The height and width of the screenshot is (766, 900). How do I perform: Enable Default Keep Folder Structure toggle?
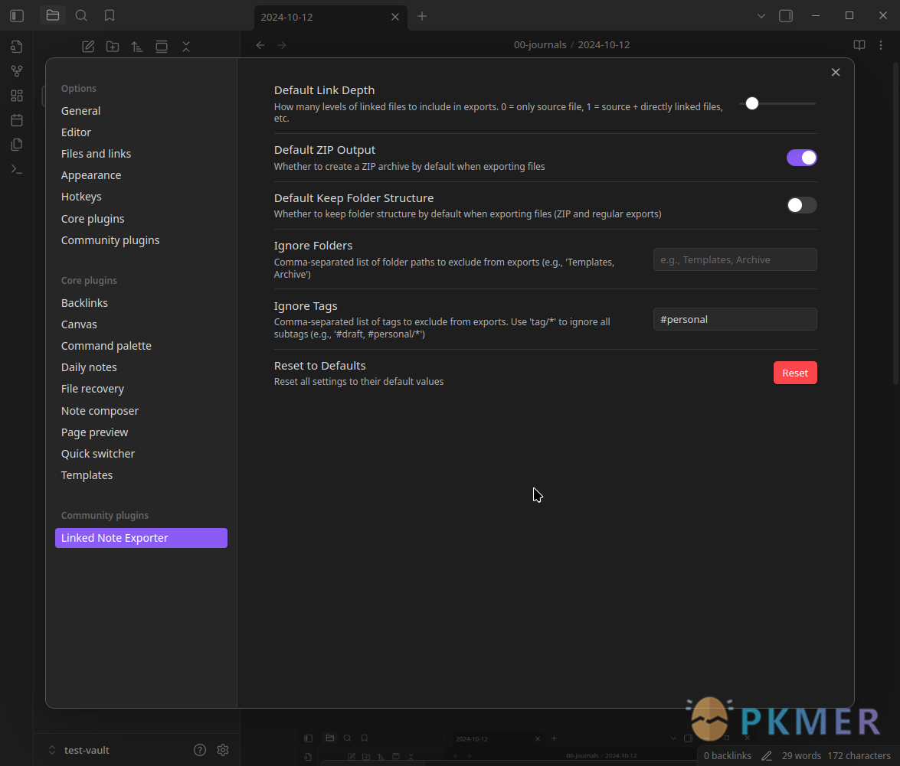pyautogui.click(x=801, y=205)
